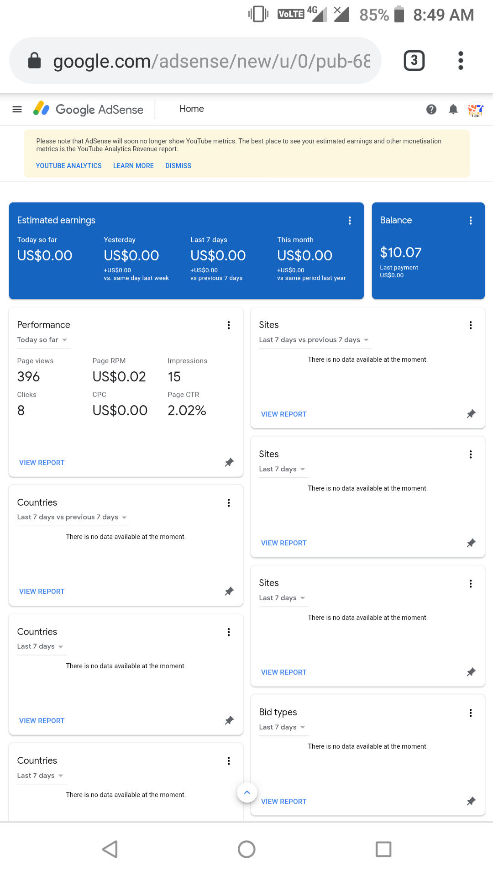Tap the Page CTR 2.02% value
Screen dimensions: 493x877
pos(187,411)
